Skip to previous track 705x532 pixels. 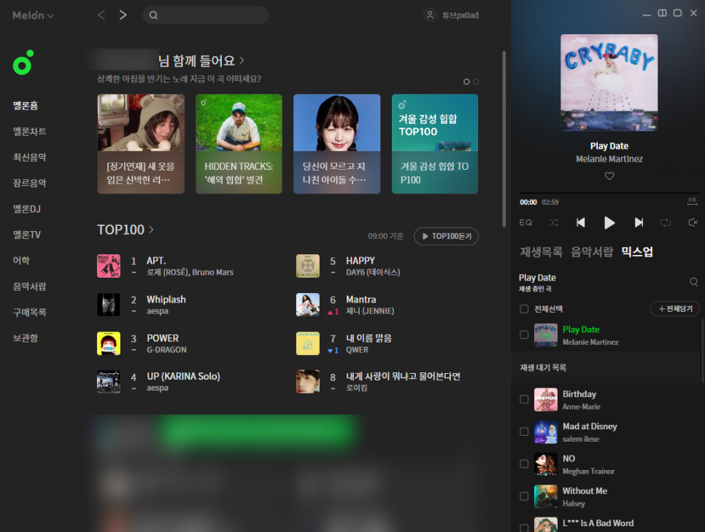580,223
